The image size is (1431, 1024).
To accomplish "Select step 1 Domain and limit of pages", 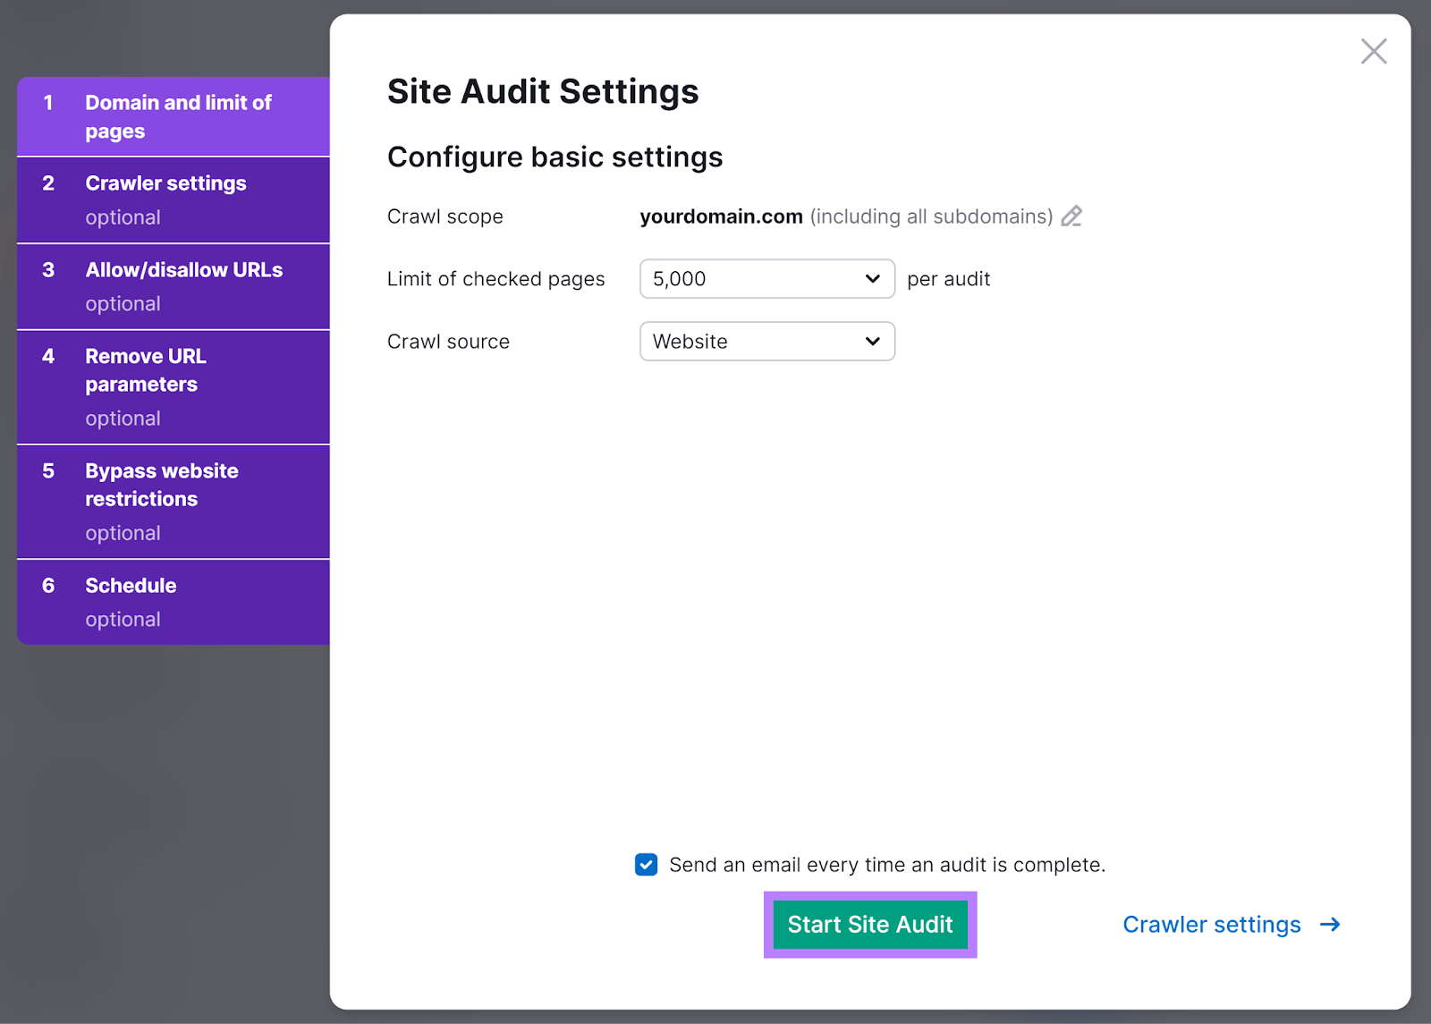I will pos(173,116).
